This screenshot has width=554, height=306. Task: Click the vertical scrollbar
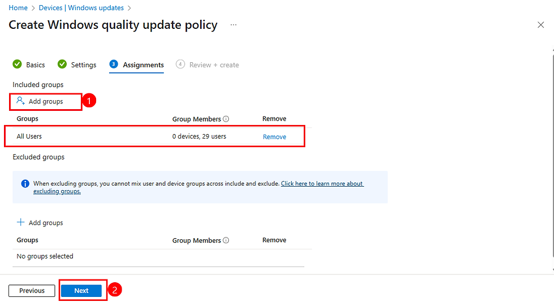click(x=553, y=156)
